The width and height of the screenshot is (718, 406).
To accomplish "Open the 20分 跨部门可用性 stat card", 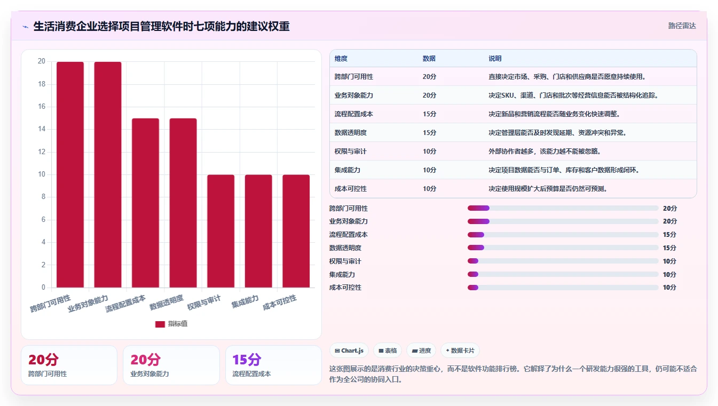I will (69, 365).
